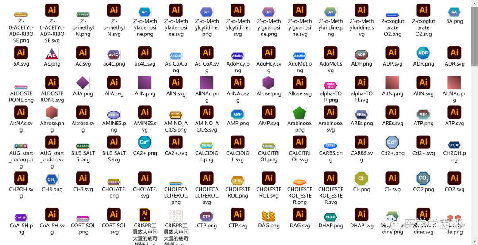Open the Ac.svg Illustrator file
Image resolution: width=478 pixels, height=245 pixels.
83,53
